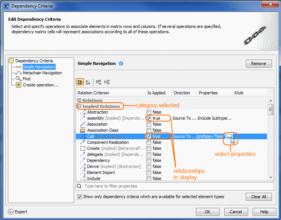Click the blue info icon beside Simple Navigation
Viewport: 281px width, 220px height.
click(121, 63)
